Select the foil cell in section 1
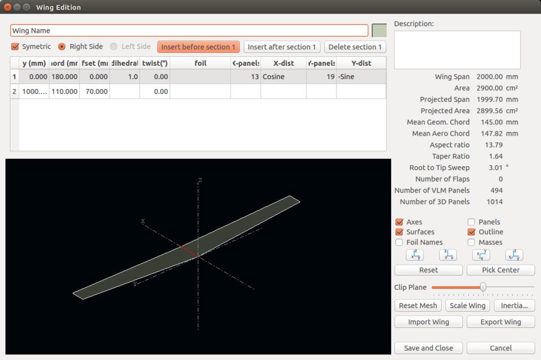Image resolution: width=541 pixels, height=360 pixels. 200,77
